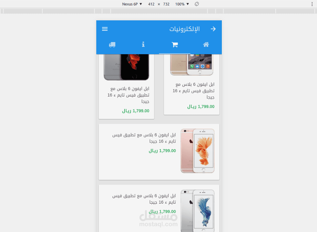
Task: Open the silver iPhone with blue wallpaper
Action: point(198,211)
